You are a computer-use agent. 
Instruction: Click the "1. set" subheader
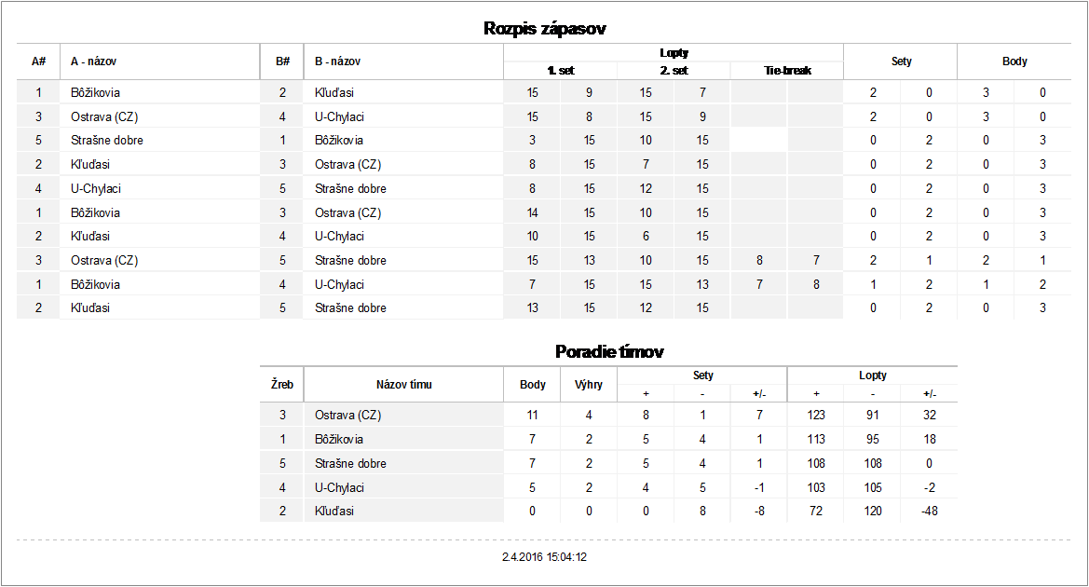(561, 70)
